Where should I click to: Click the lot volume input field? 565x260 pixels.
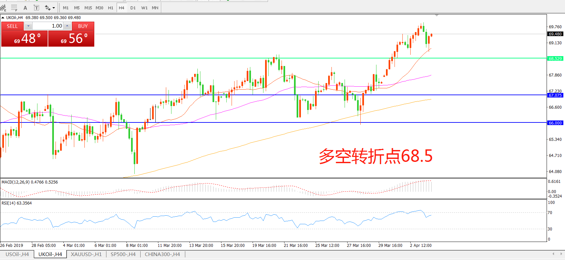coord(48,26)
